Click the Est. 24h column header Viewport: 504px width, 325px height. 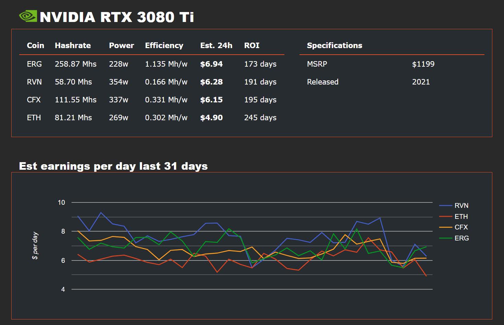(216, 45)
